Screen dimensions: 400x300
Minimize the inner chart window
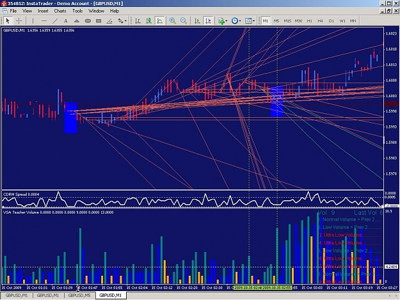(383, 11)
